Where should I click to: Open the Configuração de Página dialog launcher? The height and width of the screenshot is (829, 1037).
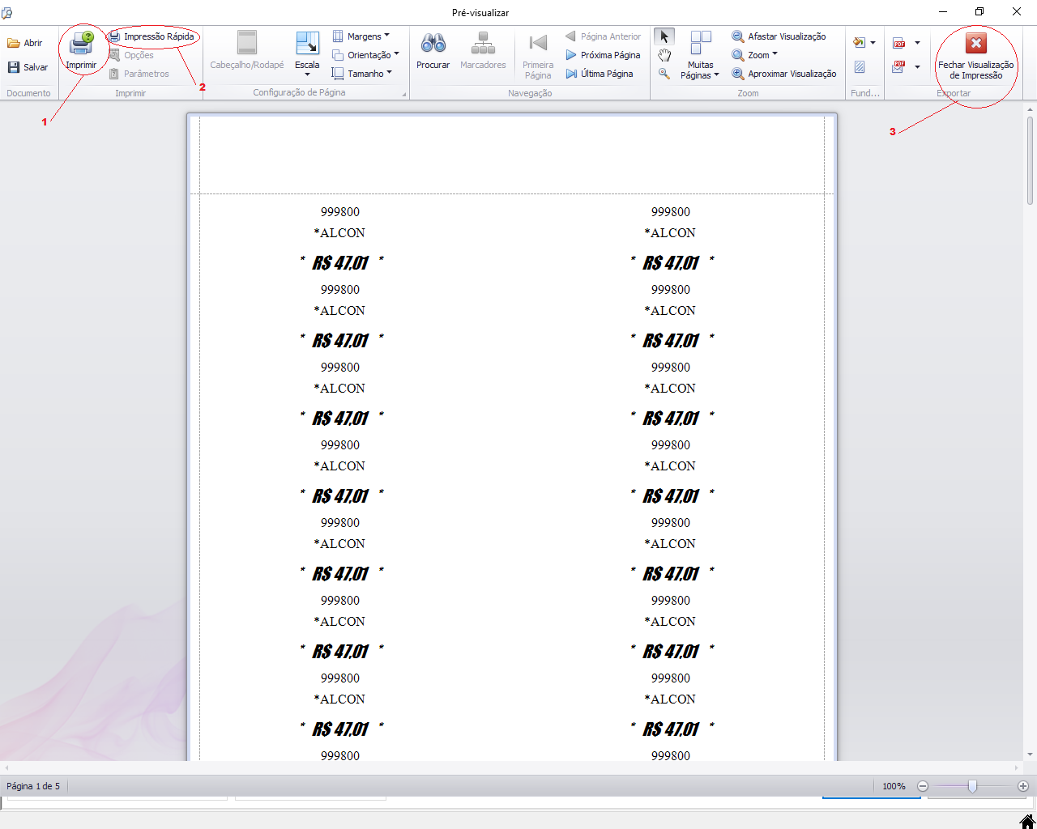tap(404, 94)
